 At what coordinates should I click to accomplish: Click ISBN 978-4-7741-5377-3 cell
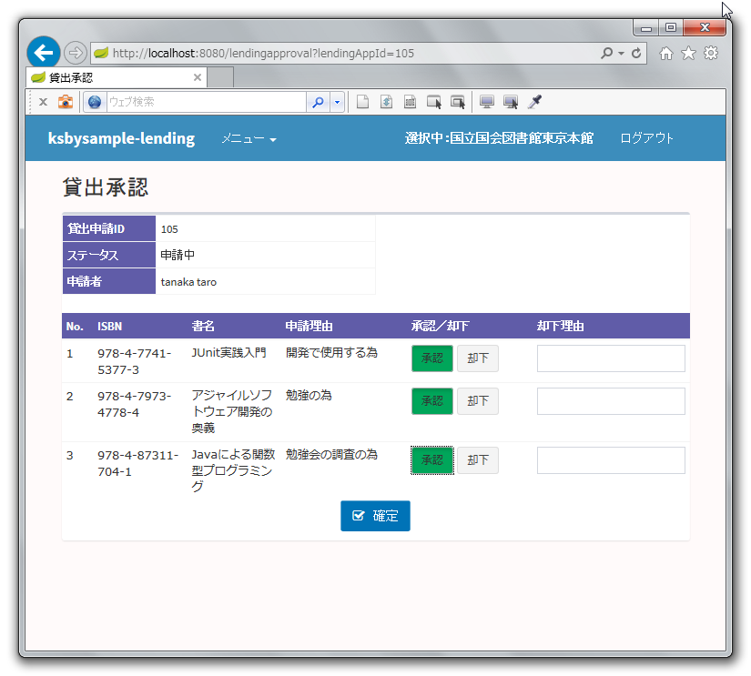click(135, 361)
